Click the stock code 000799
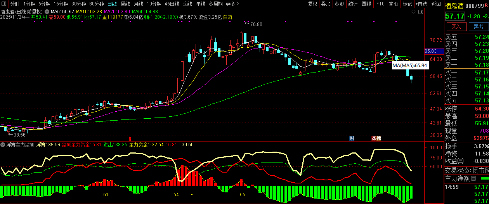The image size is (489, 204). 475,5
